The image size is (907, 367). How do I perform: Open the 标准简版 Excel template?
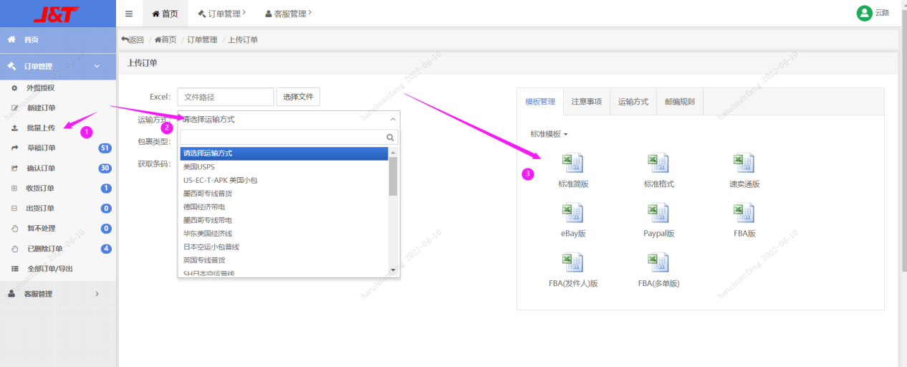click(572, 171)
